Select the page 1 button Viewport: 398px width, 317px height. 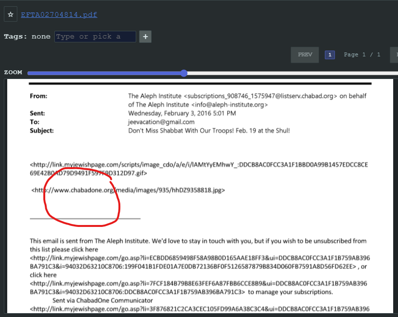(330, 54)
